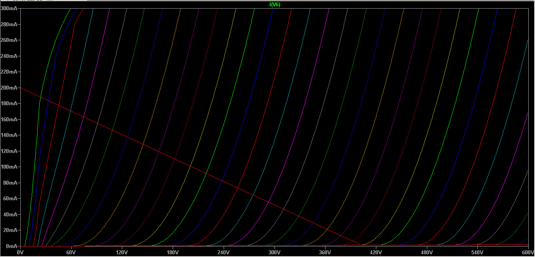Click the 240V horizontal axis label
The height and width of the screenshot is (257, 535).
pyautogui.click(x=224, y=253)
